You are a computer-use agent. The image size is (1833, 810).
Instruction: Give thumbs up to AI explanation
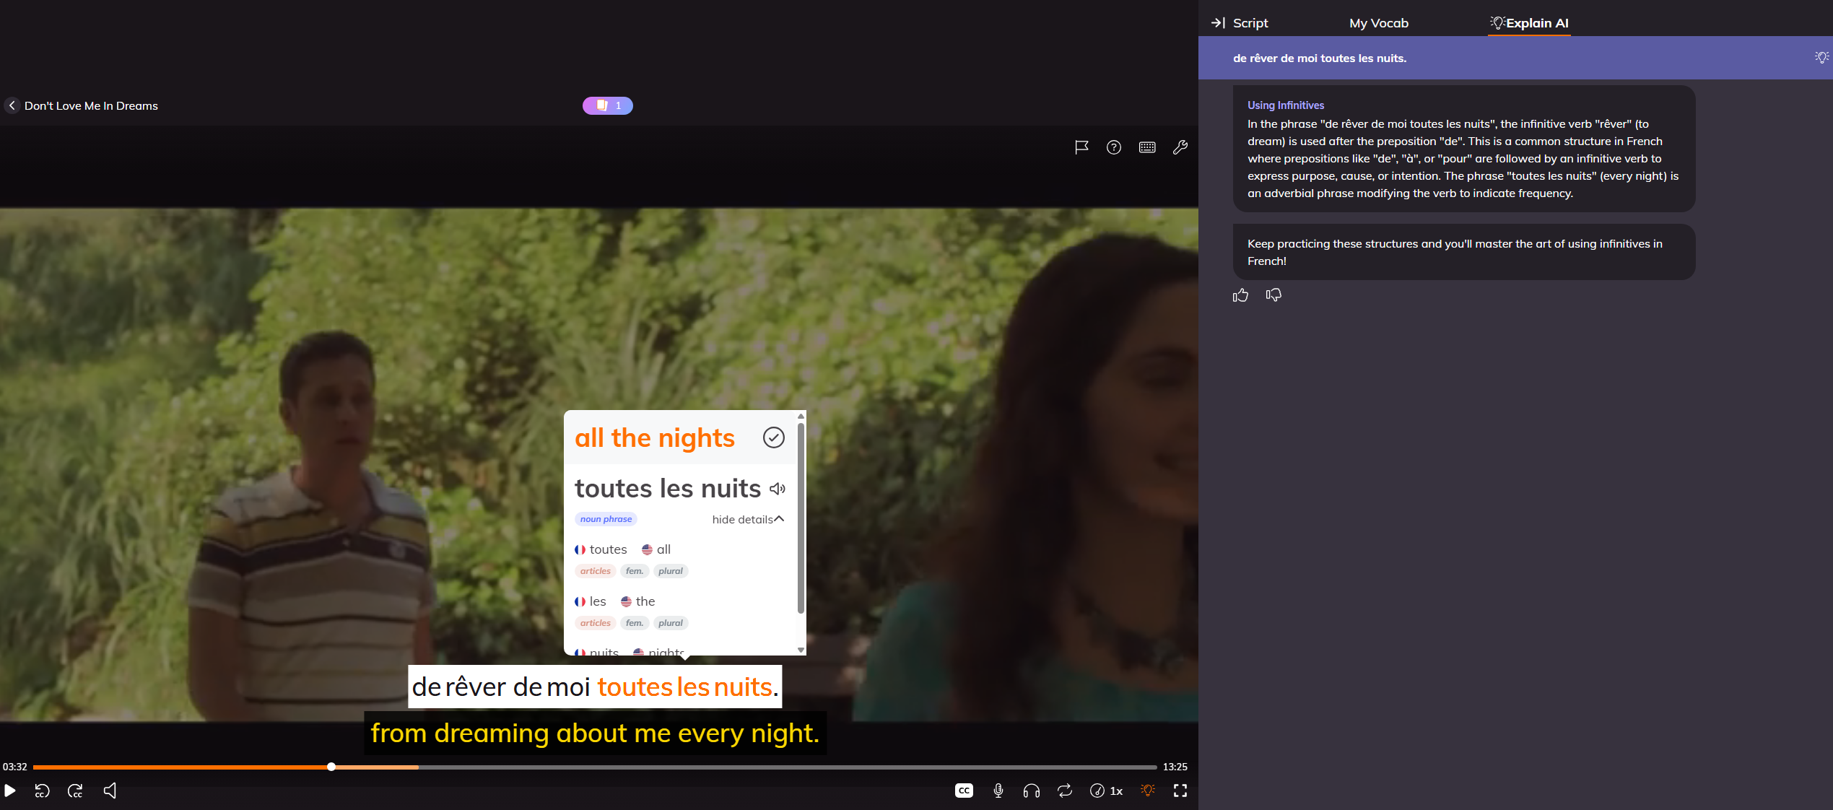tap(1241, 295)
